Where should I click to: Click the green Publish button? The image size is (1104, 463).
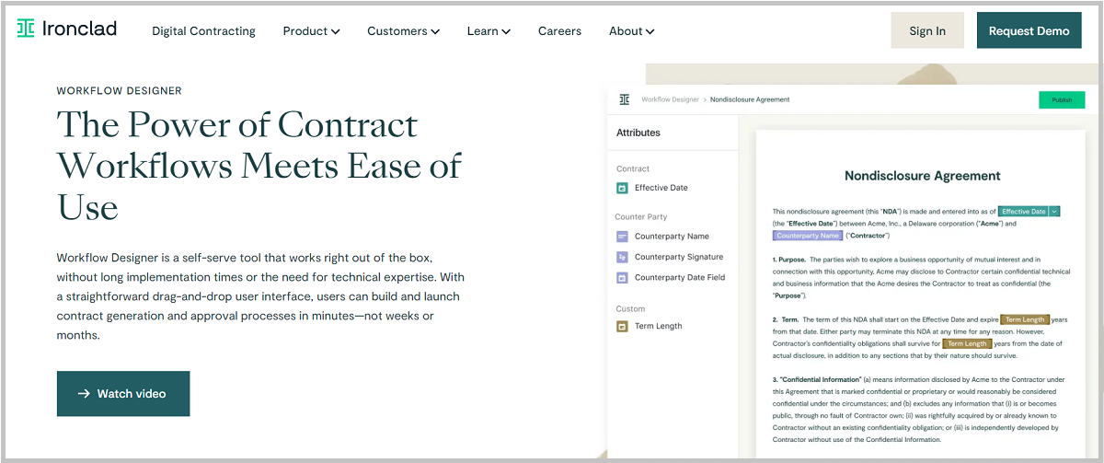pos(1062,99)
